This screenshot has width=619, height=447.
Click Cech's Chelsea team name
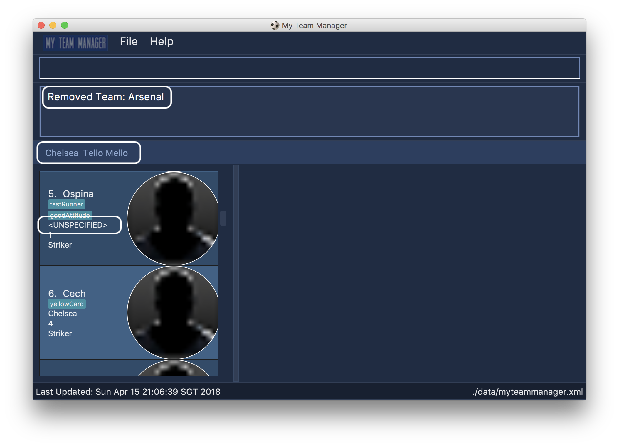point(63,314)
